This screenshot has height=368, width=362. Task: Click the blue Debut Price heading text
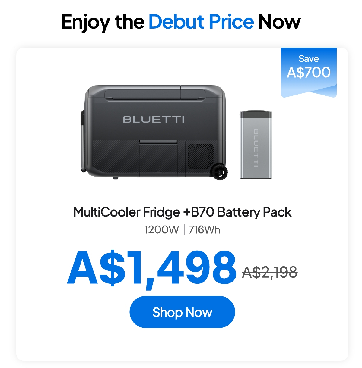point(201,22)
